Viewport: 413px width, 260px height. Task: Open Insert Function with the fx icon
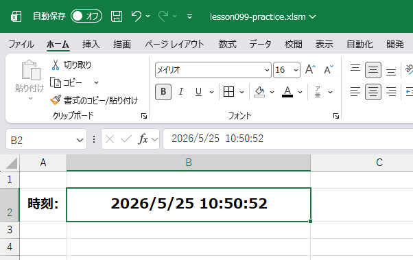143,139
